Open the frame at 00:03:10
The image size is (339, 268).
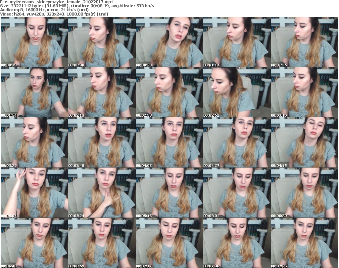coord(305,92)
